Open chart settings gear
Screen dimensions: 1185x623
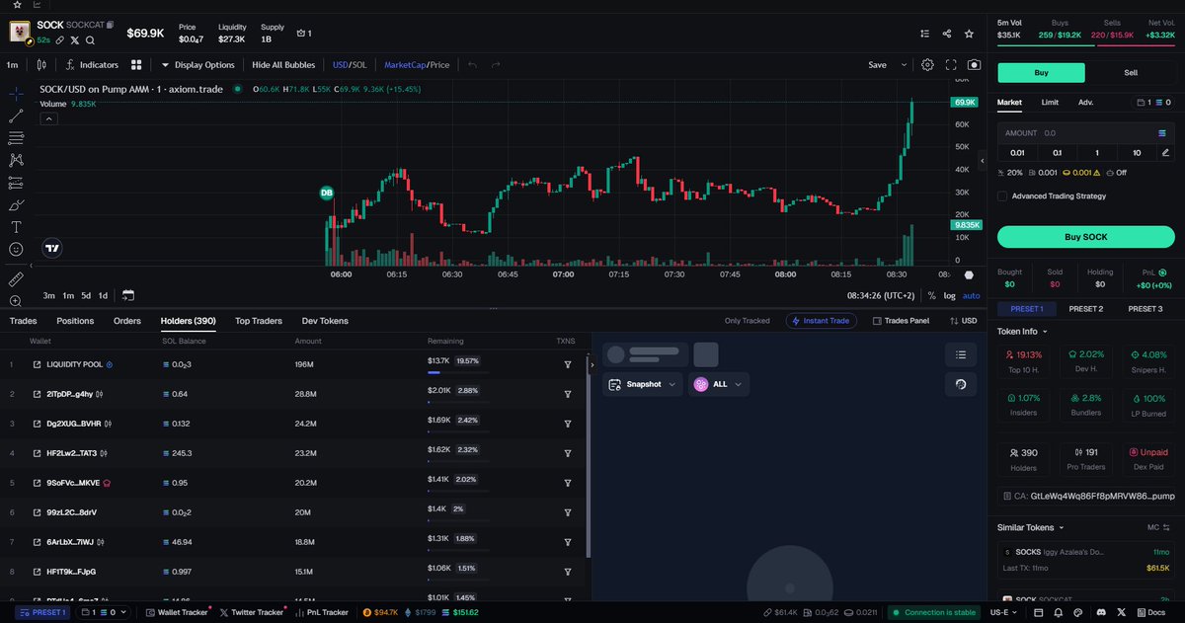pos(927,65)
